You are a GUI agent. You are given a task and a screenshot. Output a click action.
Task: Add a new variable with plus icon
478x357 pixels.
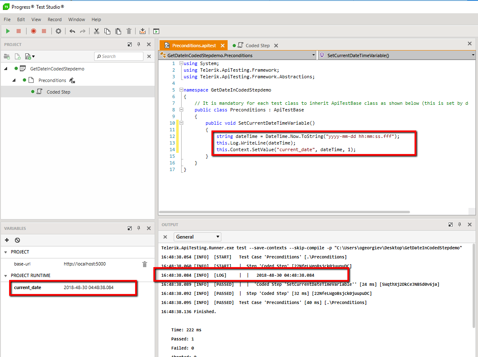(7, 240)
